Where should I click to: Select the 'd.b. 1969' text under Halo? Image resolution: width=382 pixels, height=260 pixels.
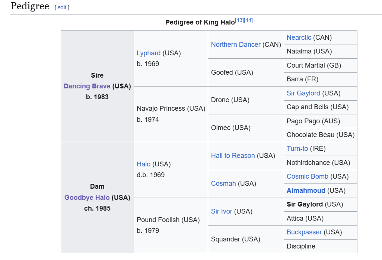tap(150, 175)
